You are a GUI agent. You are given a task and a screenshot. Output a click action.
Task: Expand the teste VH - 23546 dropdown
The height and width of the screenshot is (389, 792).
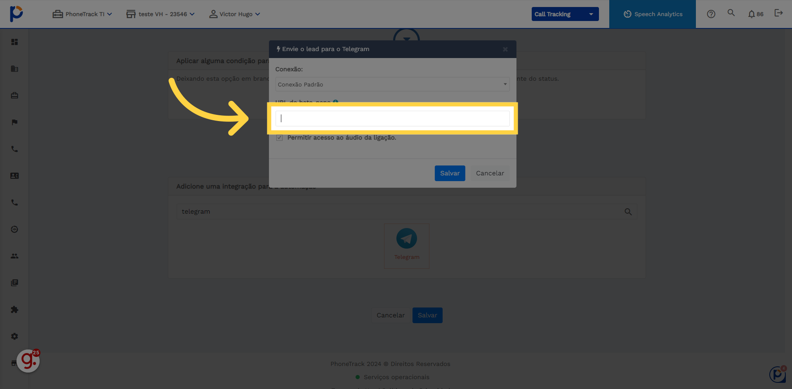160,14
